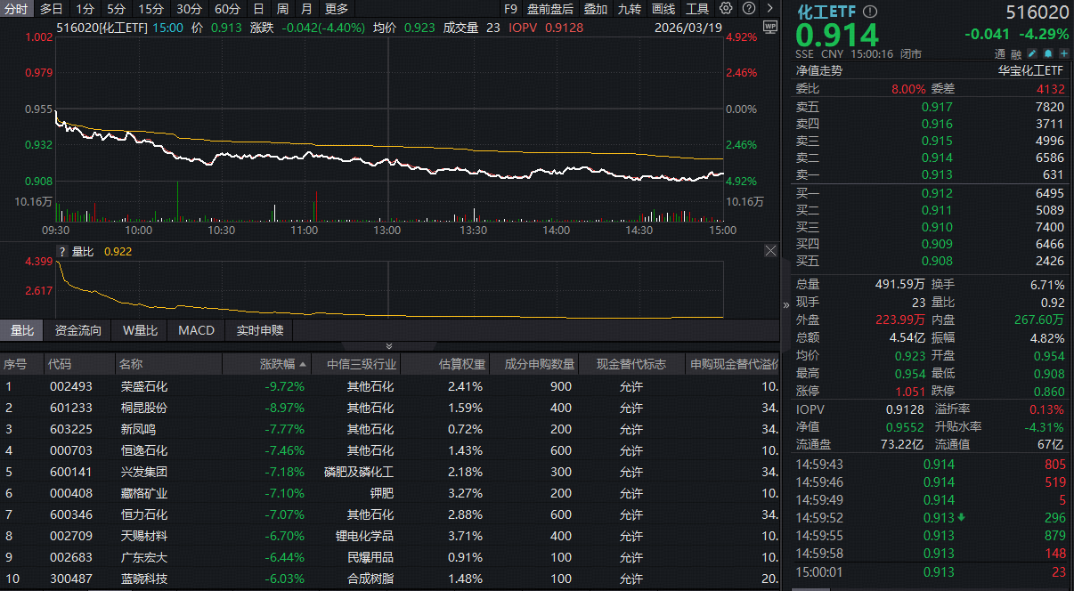
Task: Close the 量比 indicator panel
Action: tap(769, 250)
